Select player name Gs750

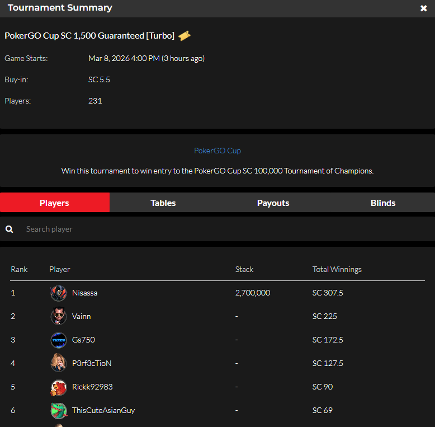coord(83,340)
